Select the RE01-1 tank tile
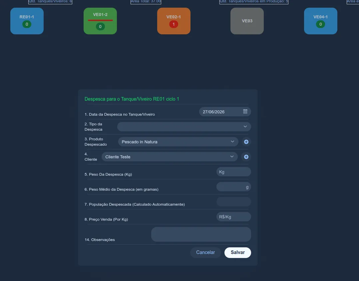 click(27, 21)
